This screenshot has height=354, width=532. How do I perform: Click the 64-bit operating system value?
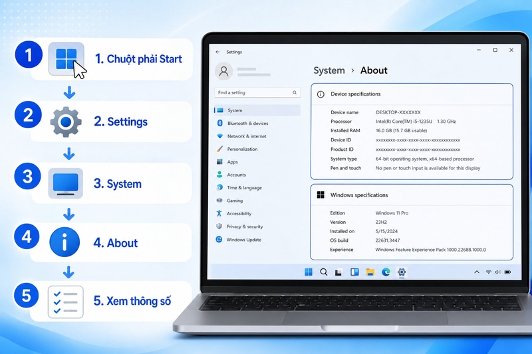click(x=425, y=159)
